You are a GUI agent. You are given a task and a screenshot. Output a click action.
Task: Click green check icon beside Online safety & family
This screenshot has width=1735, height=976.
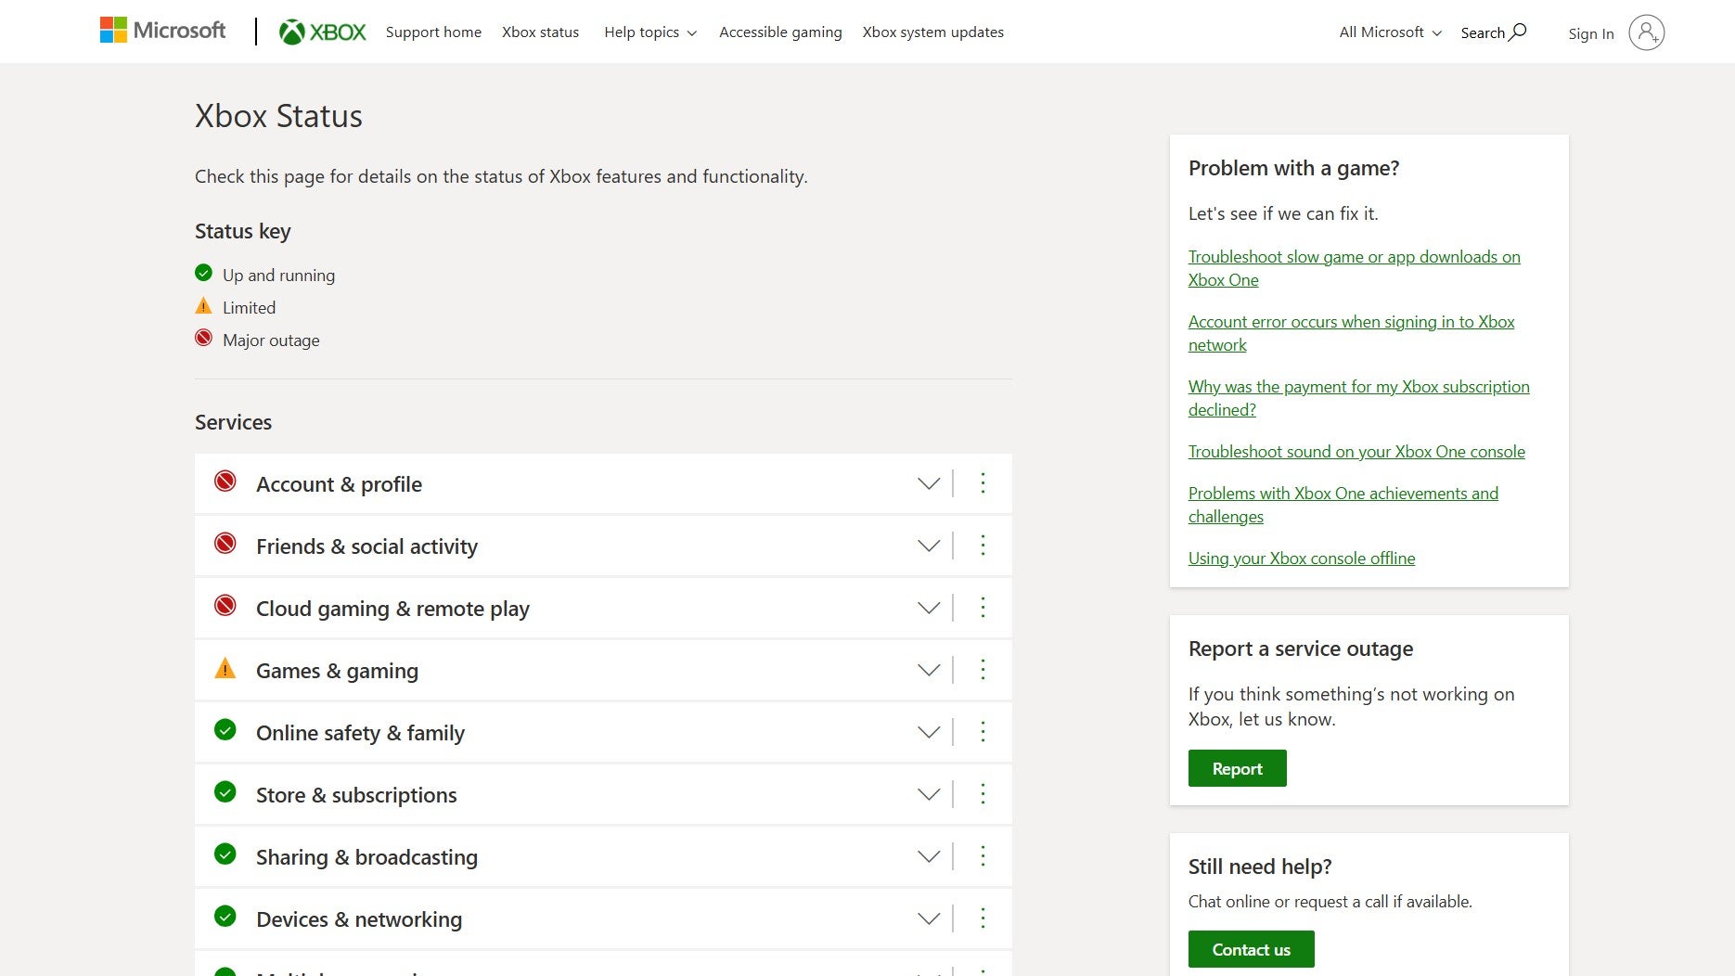pyautogui.click(x=225, y=730)
